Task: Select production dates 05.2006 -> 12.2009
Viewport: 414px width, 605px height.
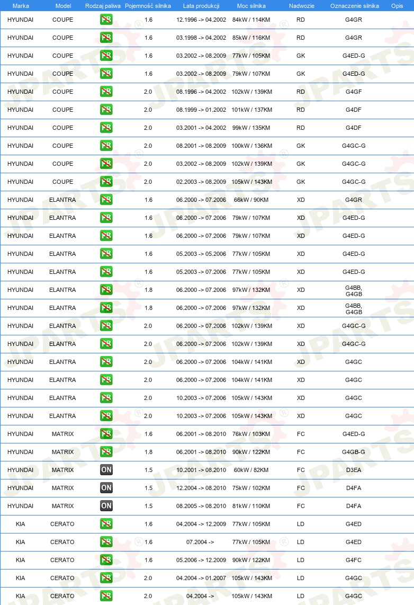Action: tap(201, 560)
